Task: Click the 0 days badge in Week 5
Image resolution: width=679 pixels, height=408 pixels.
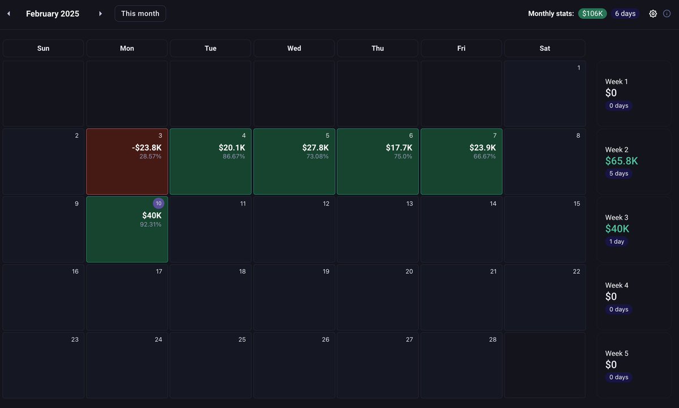Action: click(618, 377)
